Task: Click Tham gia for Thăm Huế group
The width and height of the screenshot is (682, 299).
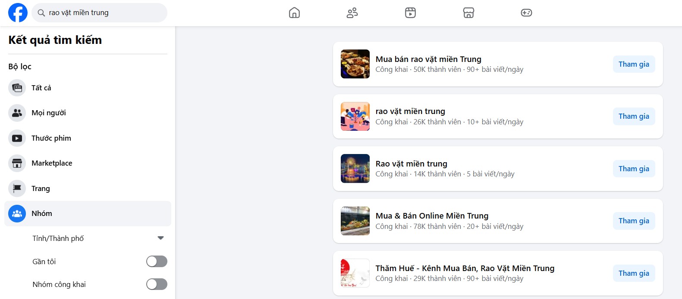Action: click(x=633, y=273)
